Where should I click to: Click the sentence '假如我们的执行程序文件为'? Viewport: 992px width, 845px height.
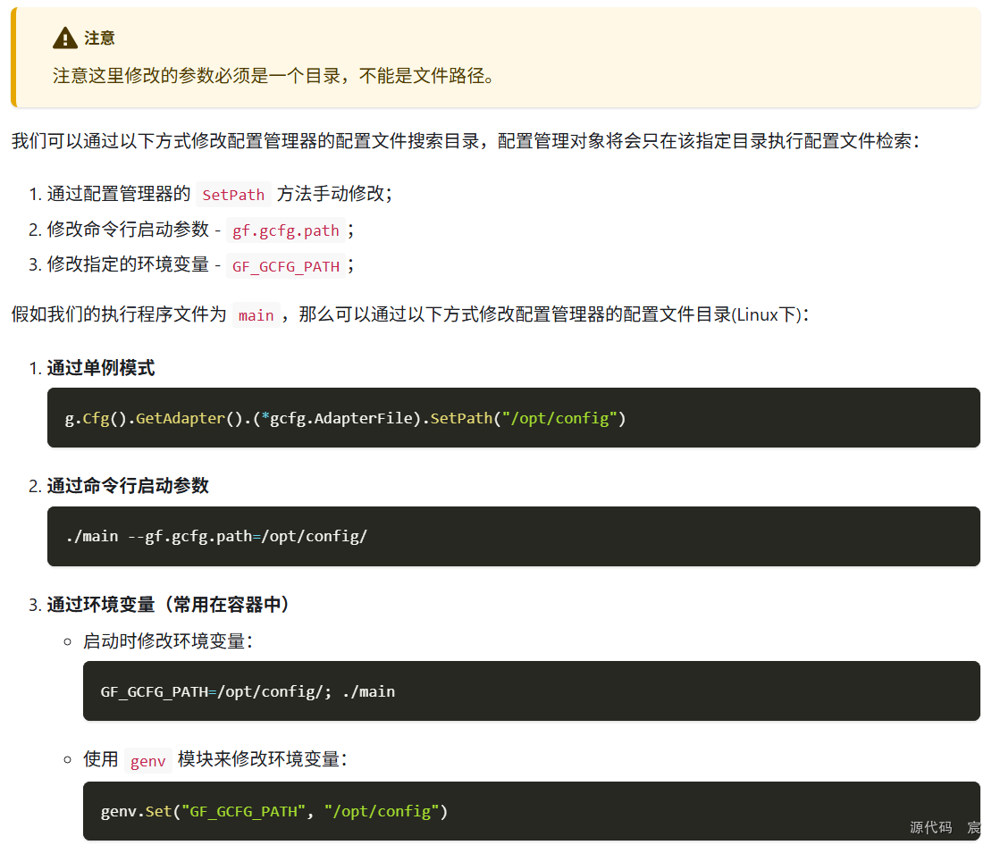tap(119, 314)
